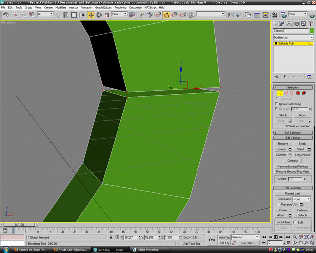This screenshot has height=253, width=316.
Task: Click Remove Isolated Vertices button
Action: 293,166
